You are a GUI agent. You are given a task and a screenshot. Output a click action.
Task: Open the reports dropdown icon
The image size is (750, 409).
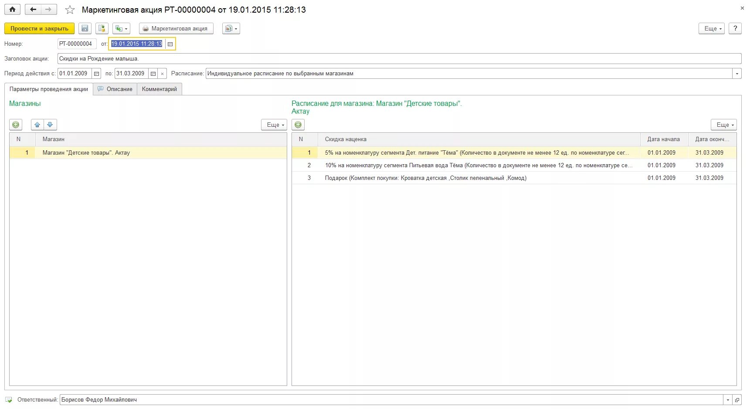click(x=231, y=28)
